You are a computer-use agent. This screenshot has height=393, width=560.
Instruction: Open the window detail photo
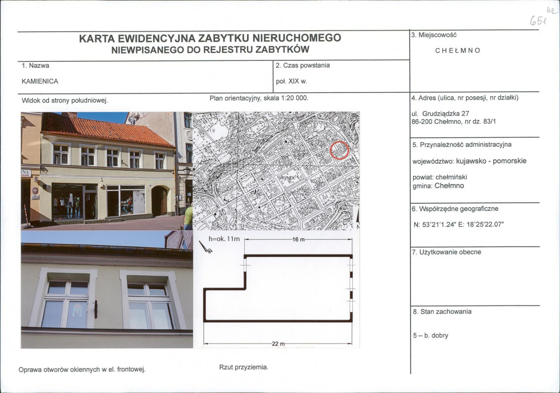point(107,289)
